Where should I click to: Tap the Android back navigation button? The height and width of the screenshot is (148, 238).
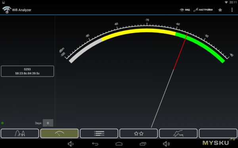tap(95, 144)
